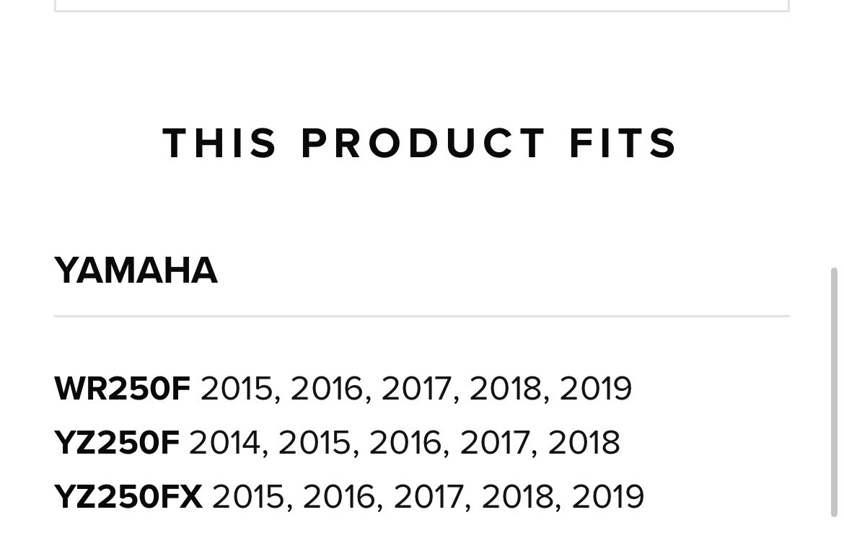Click the YZ250F model name
The height and width of the screenshot is (551, 844).
(117, 443)
